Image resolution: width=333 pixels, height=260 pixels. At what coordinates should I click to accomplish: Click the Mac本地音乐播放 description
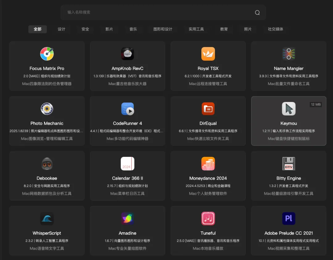click(x=208, y=249)
